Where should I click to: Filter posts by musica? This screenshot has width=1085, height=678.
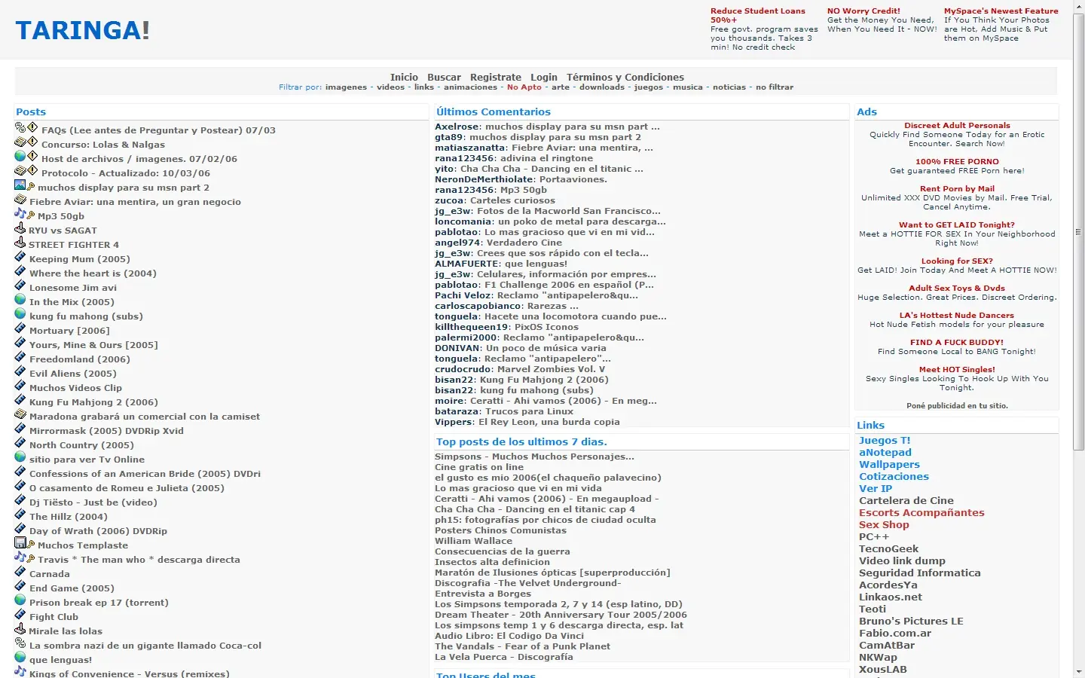(688, 87)
